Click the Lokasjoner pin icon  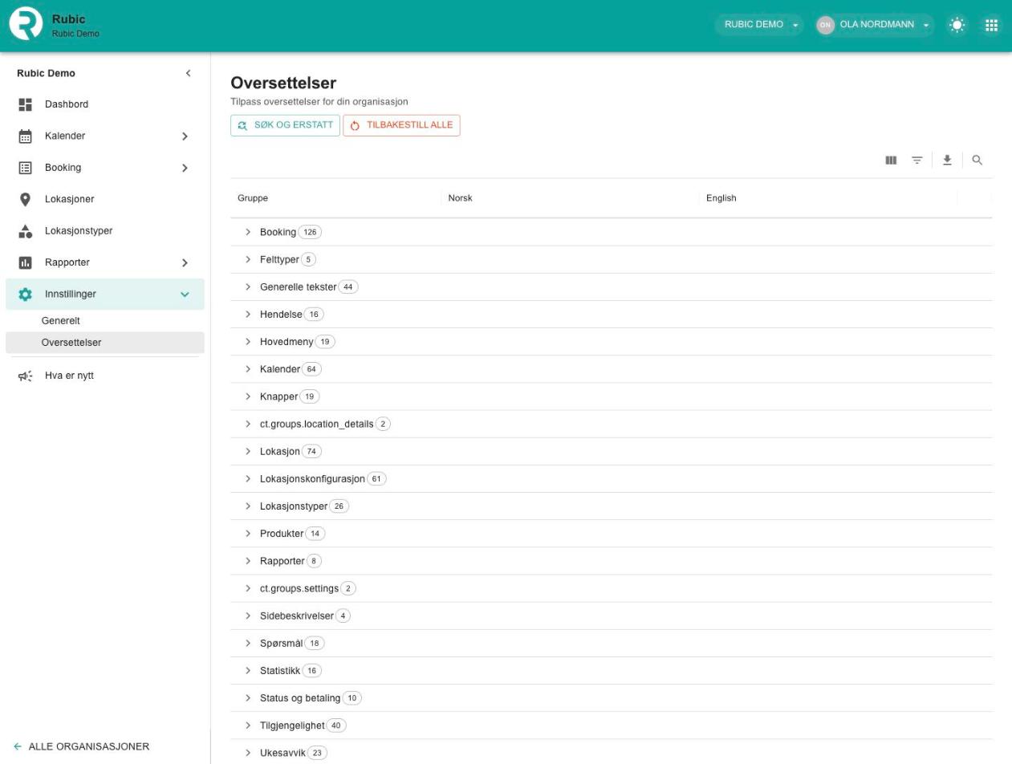tap(26, 199)
